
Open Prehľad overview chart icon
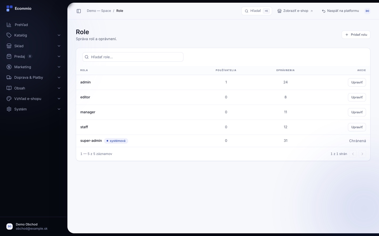coord(9,25)
